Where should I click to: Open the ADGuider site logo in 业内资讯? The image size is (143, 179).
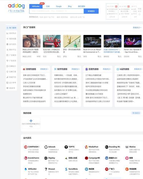tap(25, 169)
